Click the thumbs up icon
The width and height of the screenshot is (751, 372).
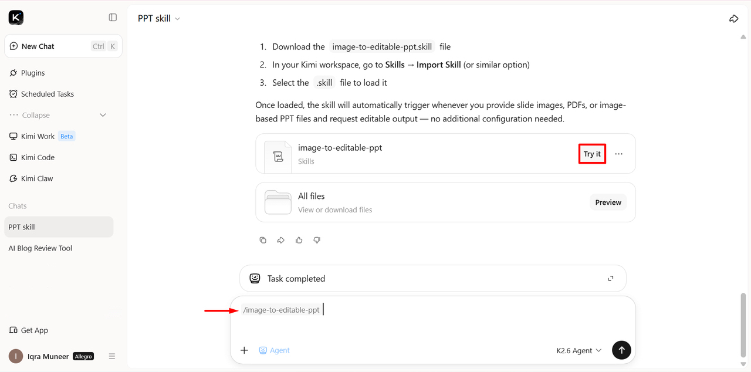pyautogui.click(x=299, y=240)
